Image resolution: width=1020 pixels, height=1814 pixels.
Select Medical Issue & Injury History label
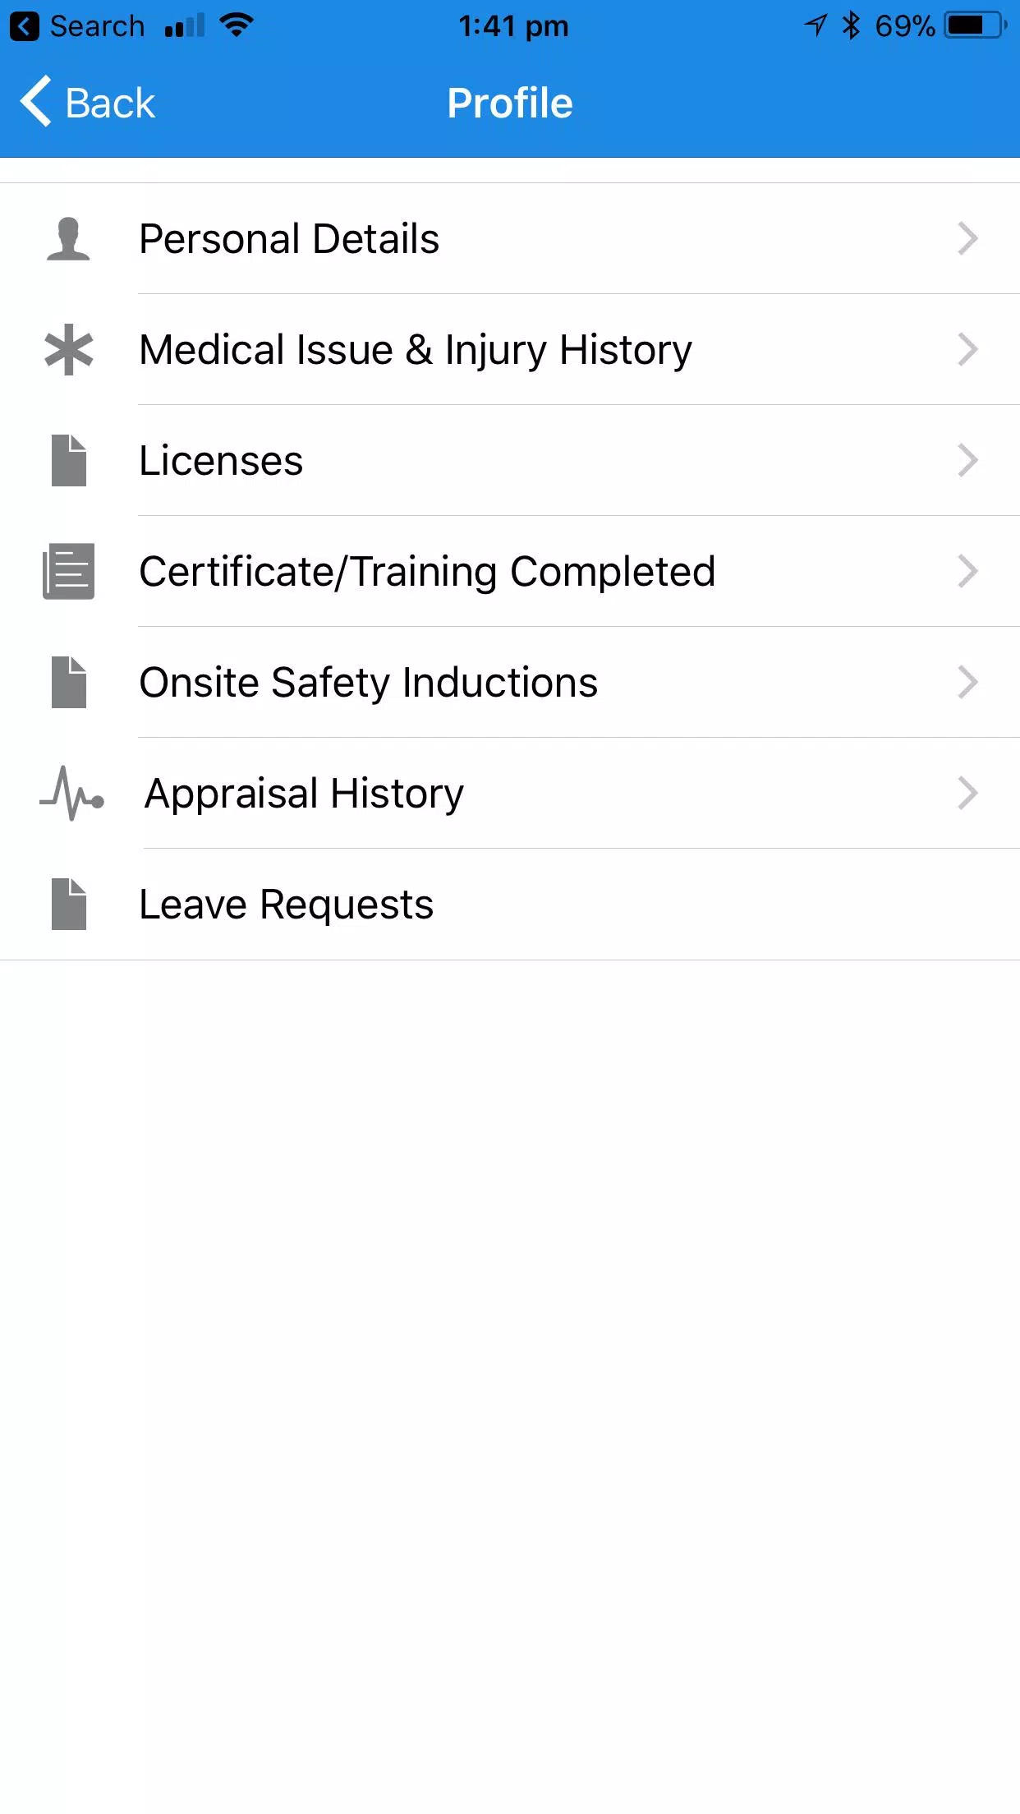point(416,351)
